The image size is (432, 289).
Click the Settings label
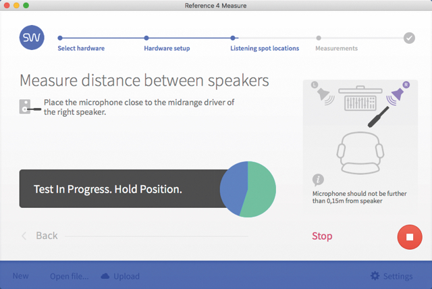[x=398, y=276]
